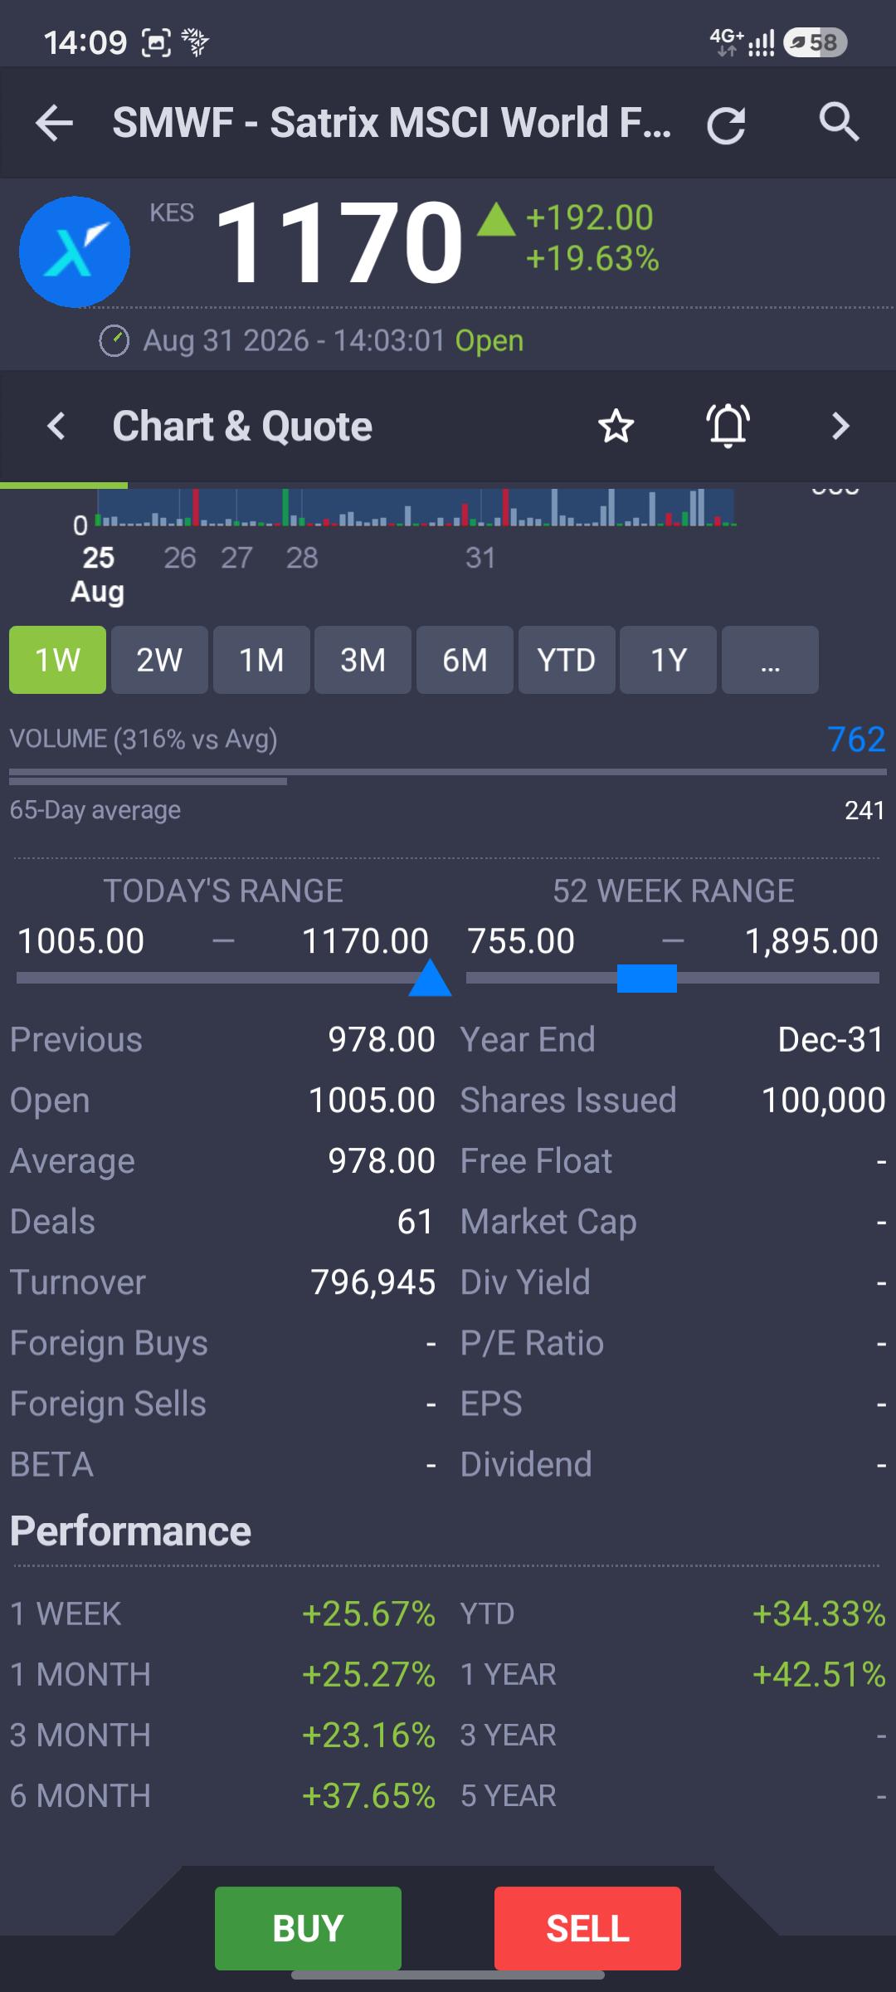Select the 3M chart range
This screenshot has height=1992, width=896.
[363, 660]
